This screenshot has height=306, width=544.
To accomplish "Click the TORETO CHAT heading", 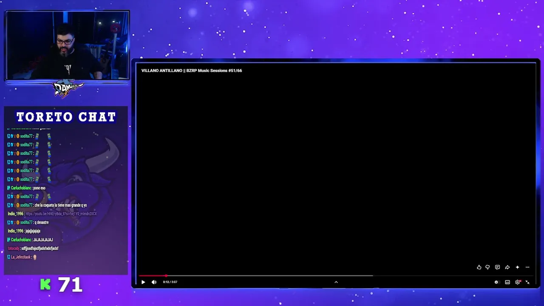I will [x=66, y=117].
